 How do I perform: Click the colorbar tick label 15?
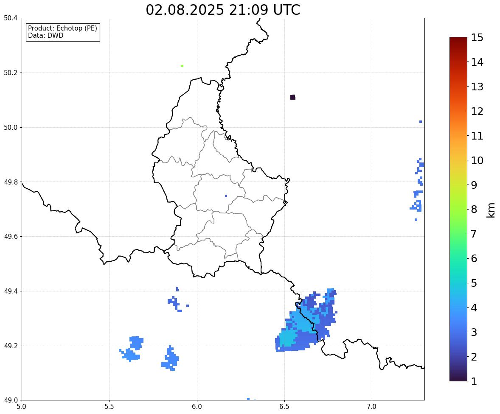point(477,38)
